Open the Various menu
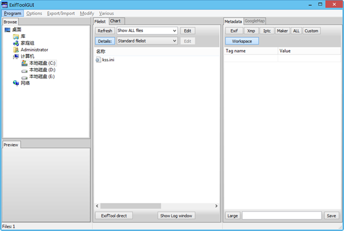 coord(107,13)
